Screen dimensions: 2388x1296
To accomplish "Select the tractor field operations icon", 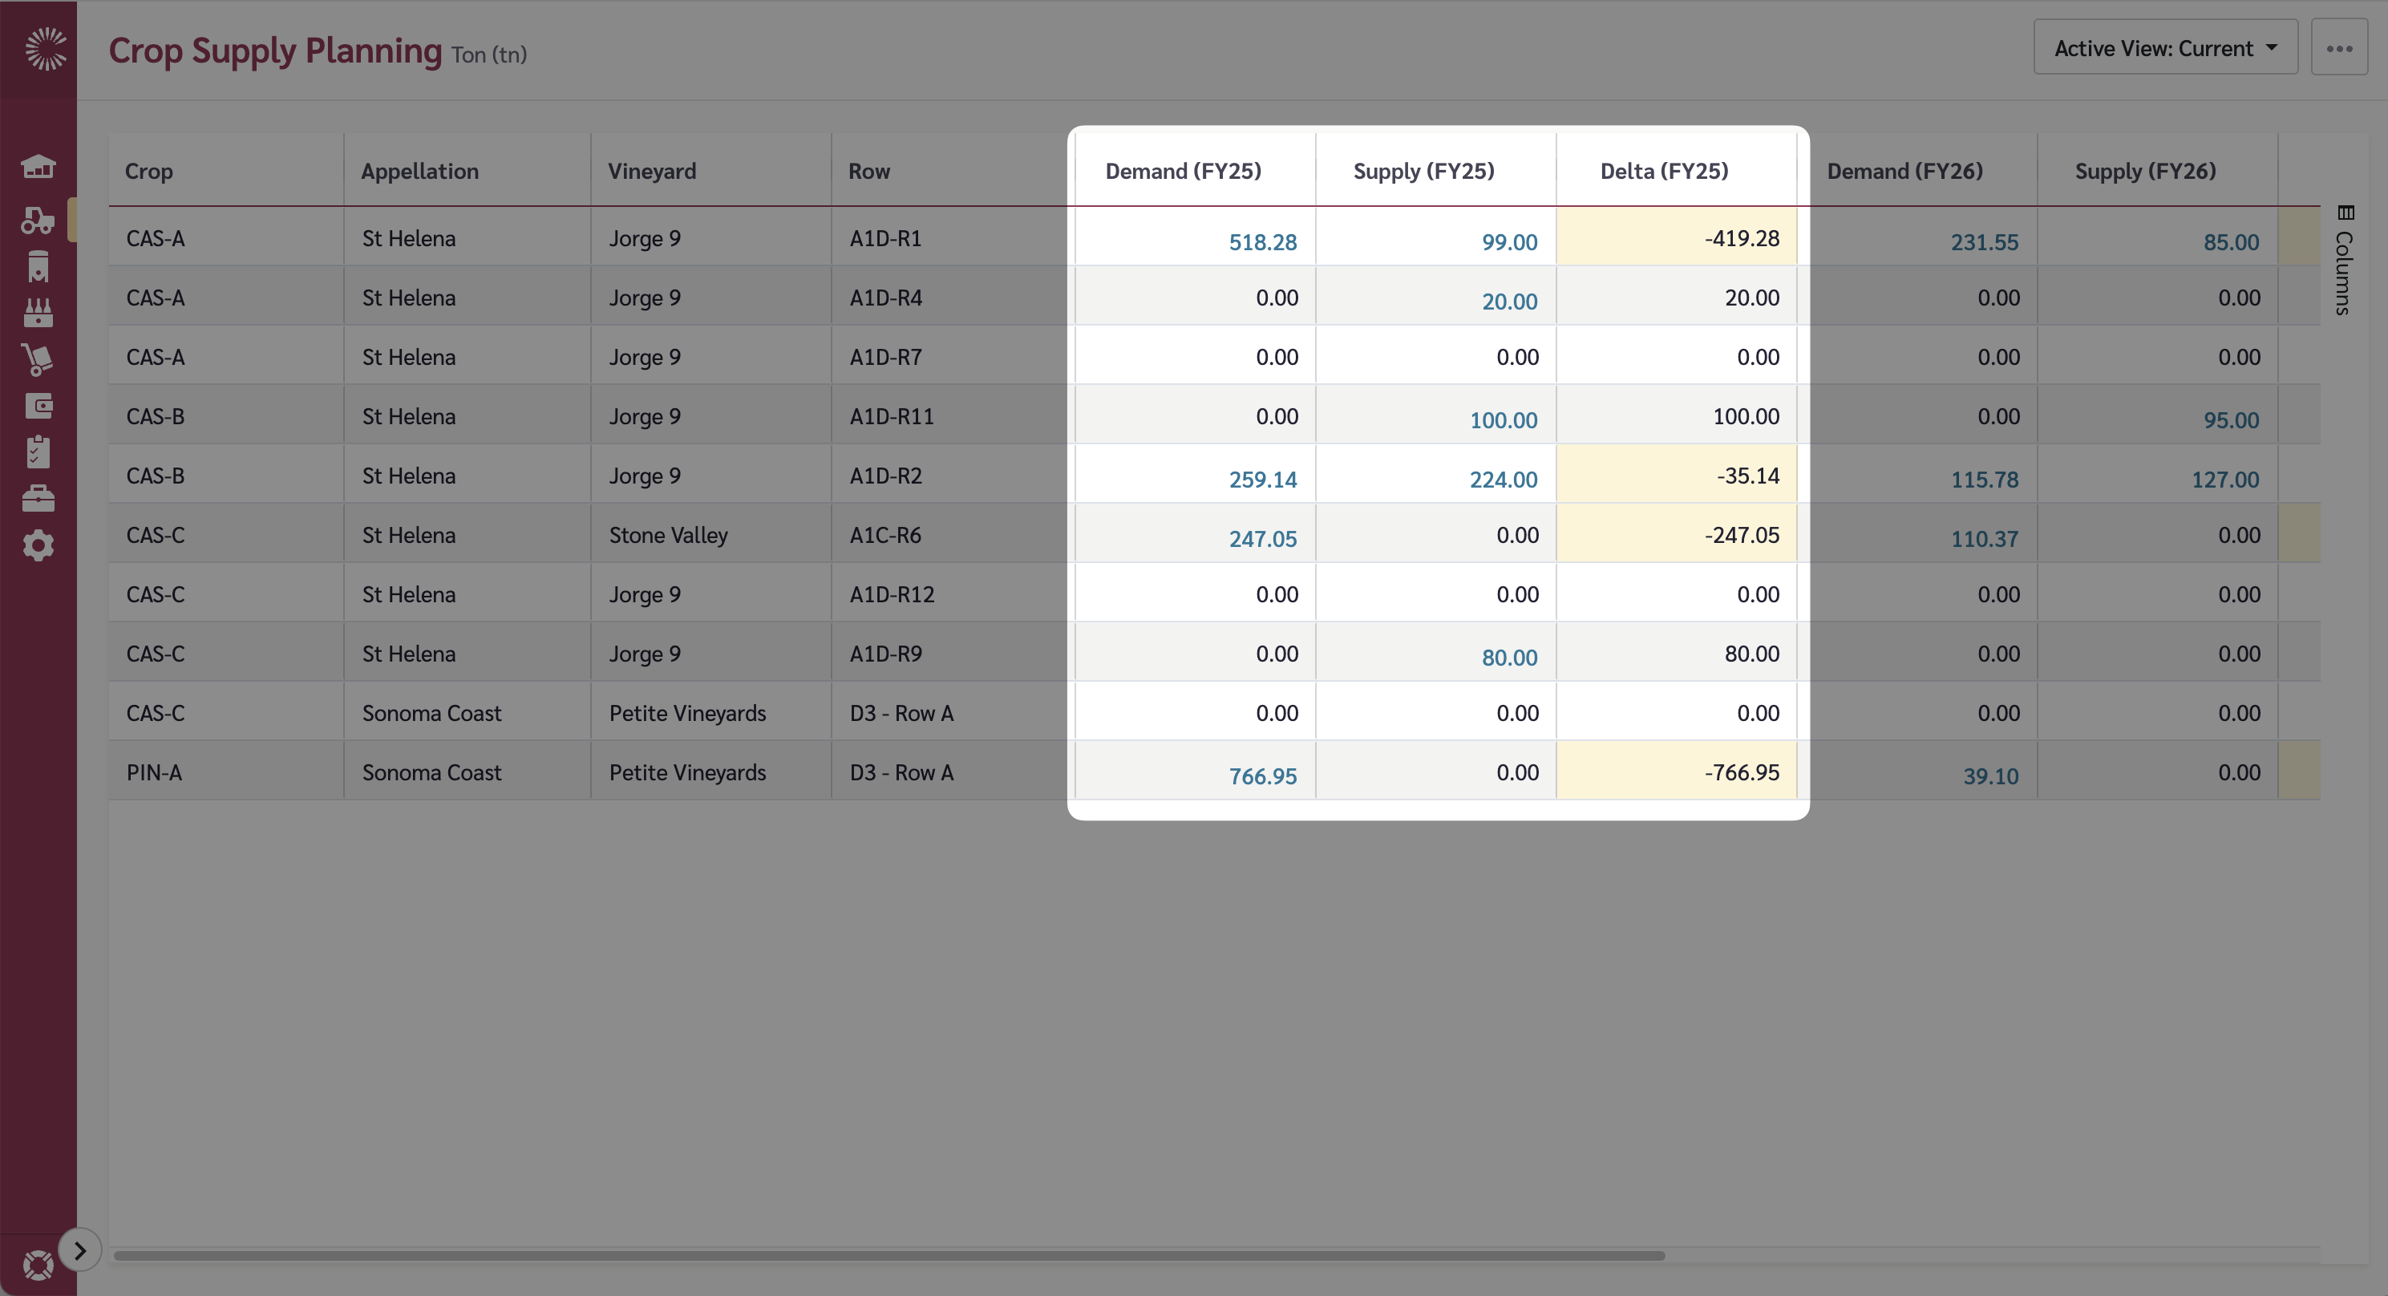I will tap(39, 220).
